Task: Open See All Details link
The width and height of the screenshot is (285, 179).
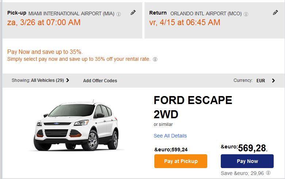Action: (170, 136)
